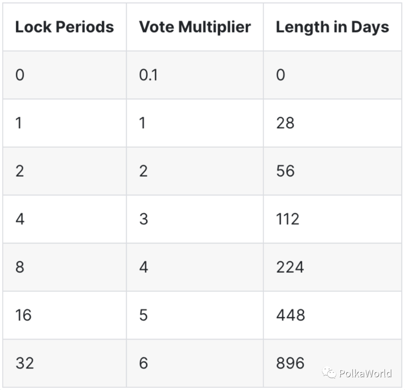Click the Vote Multiplier column header
The height and width of the screenshot is (390, 405).
coord(195,27)
